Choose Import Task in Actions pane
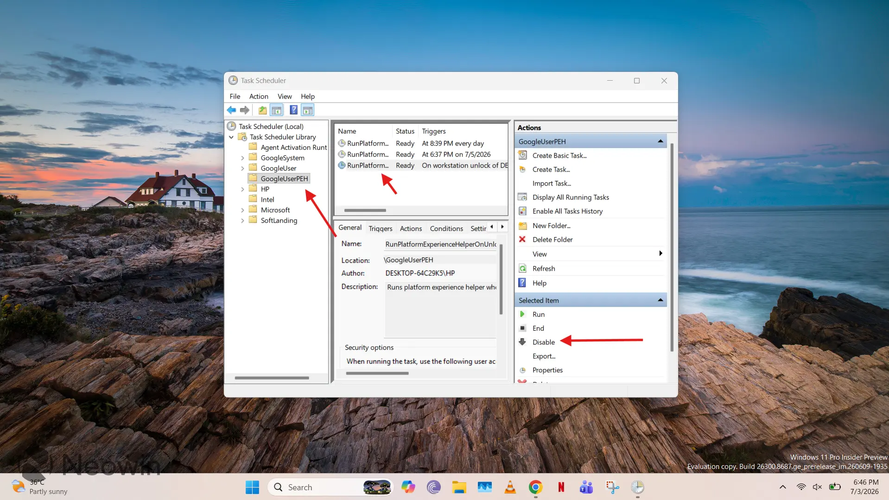Viewport: 889px width, 500px height. (552, 183)
